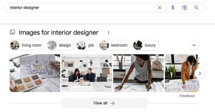
Task: Open Google Lens camera search
Action: pyautogui.click(x=184, y=8)
